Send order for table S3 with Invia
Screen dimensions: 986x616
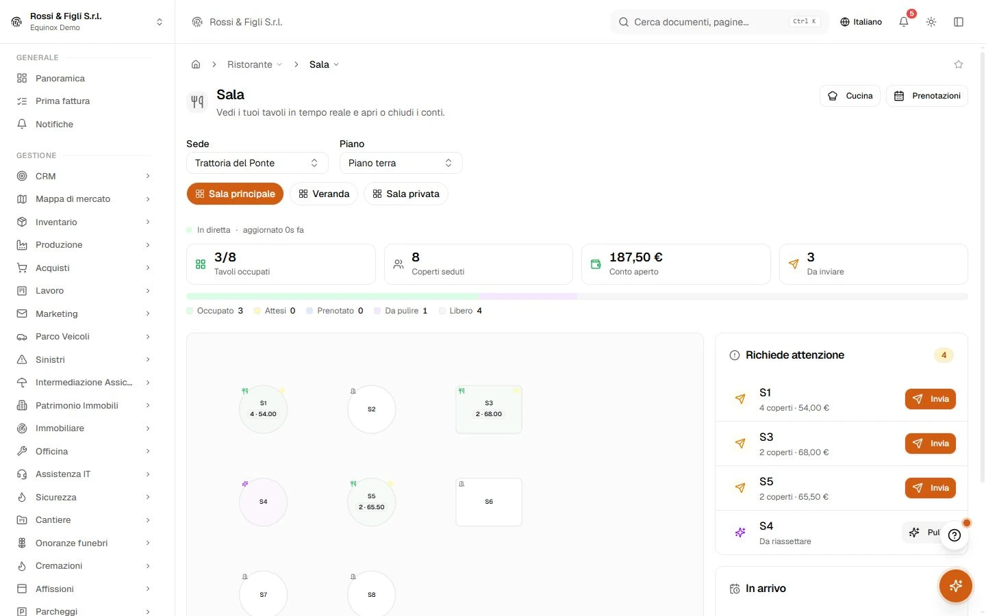[x=930, y=444]
